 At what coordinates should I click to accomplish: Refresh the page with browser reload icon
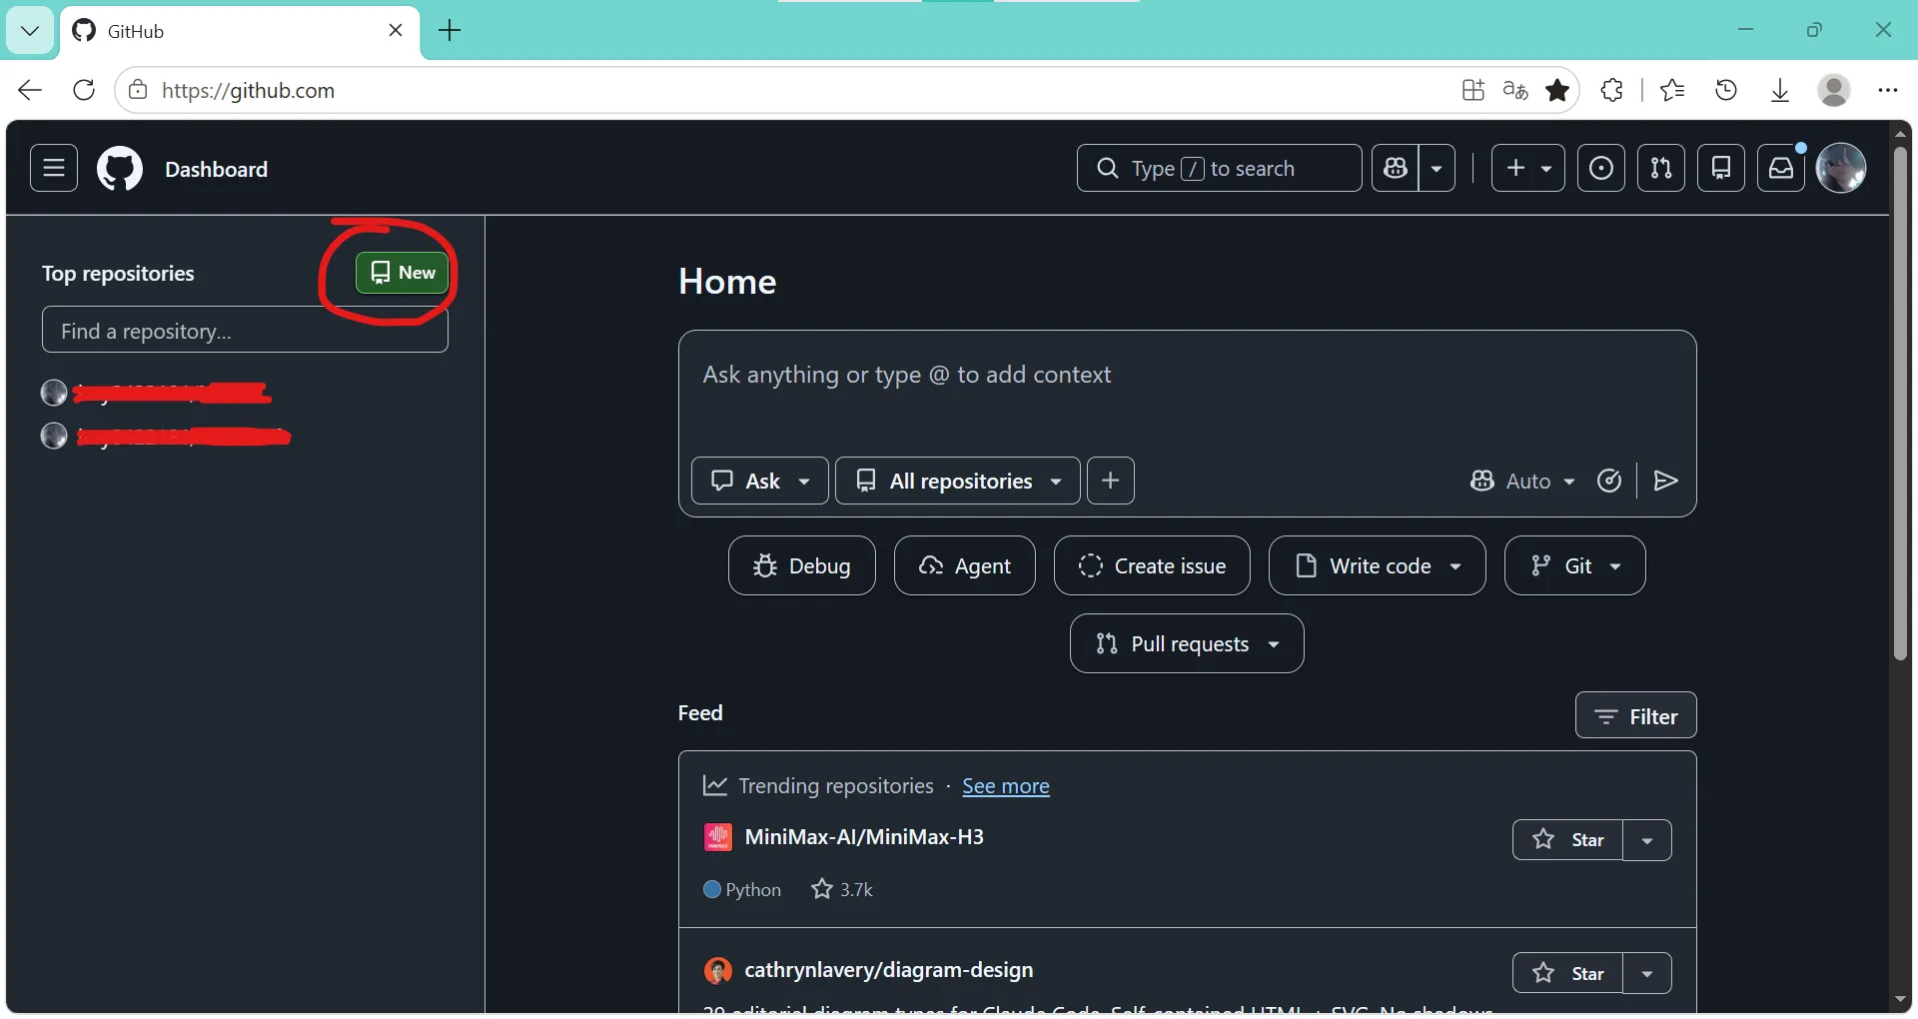tap(84, 90)
